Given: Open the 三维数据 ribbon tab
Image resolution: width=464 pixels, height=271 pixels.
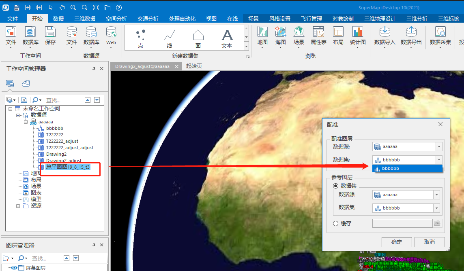Looking at the screenshot, I should click(85, 19).
